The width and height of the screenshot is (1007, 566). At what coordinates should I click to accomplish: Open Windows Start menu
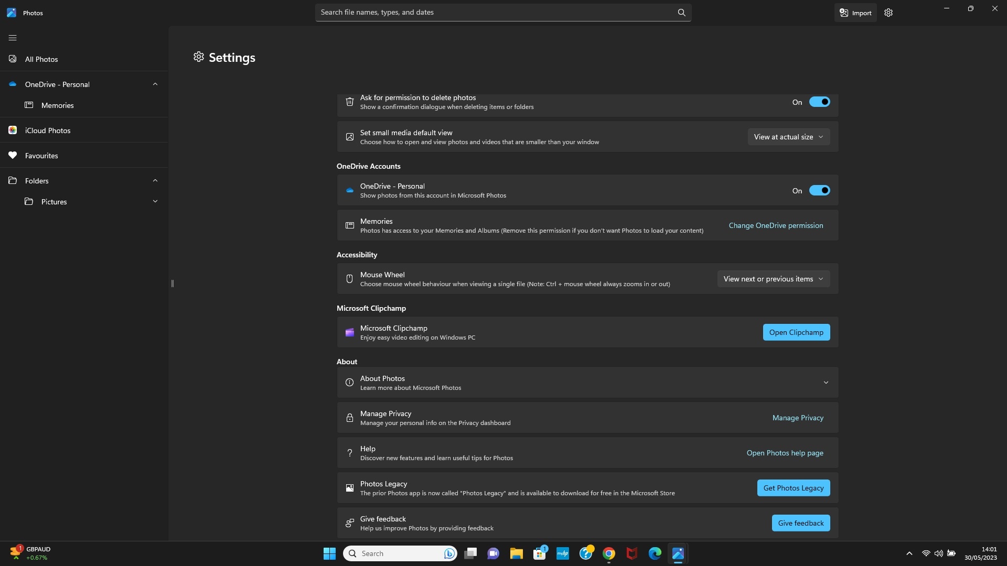(329, 553)
